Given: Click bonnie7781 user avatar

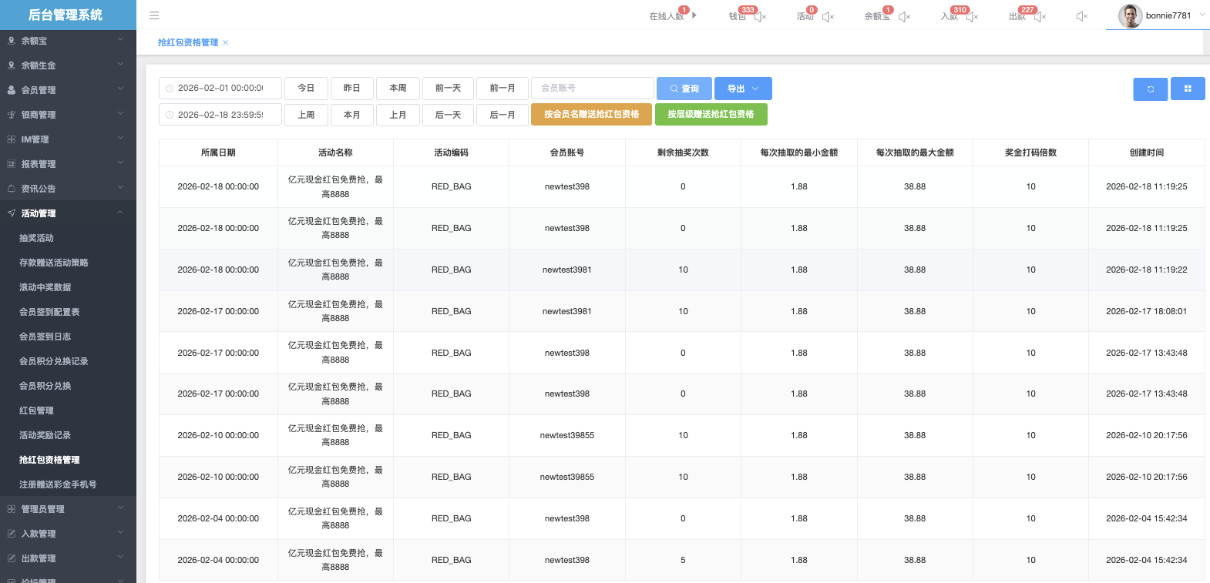Looking at the screenshot, I should tap(1130, 15).
